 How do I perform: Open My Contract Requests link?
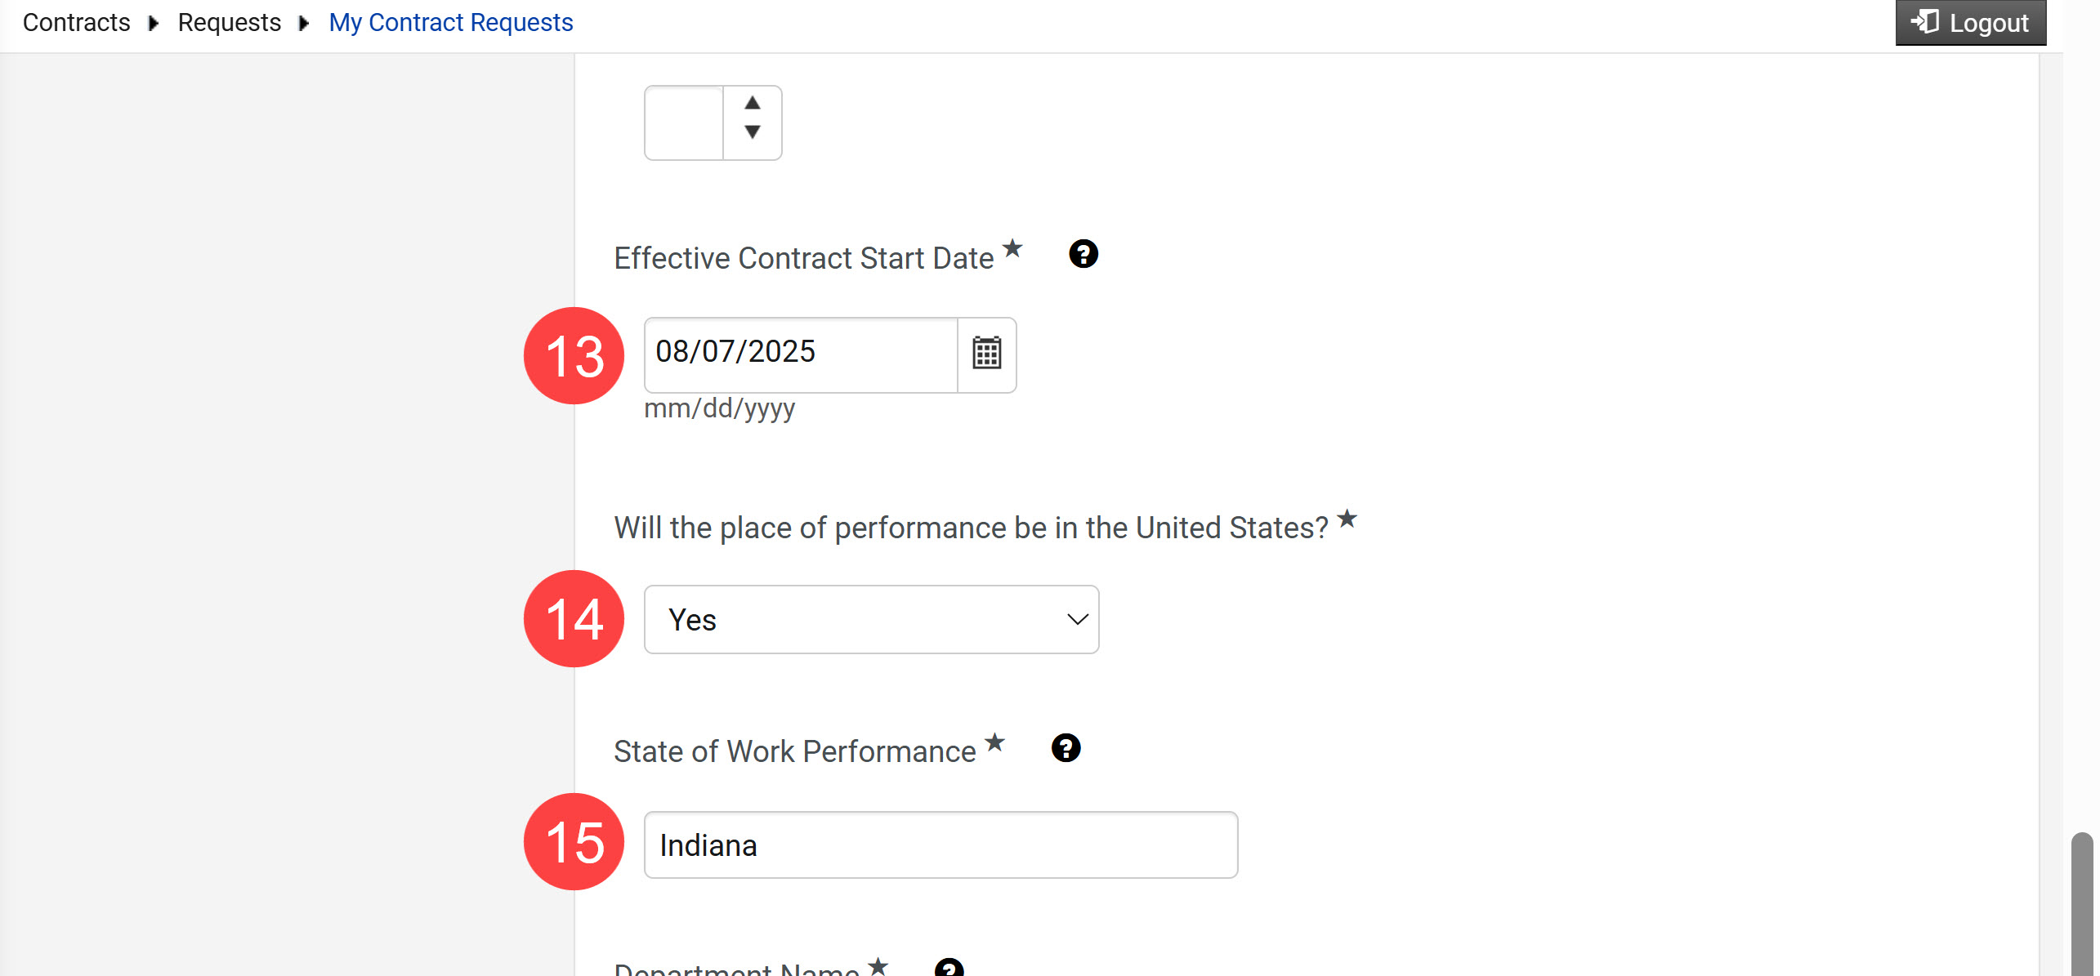click(451, 23)
